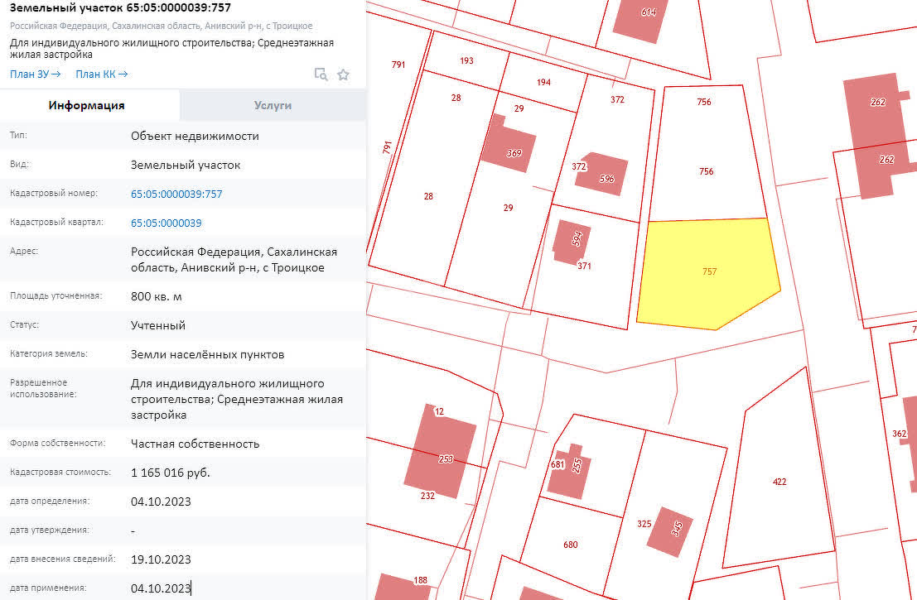Screen dimensions: 917x600
Task: Select parcel 28 on the map
Action: tap(427, 196)
